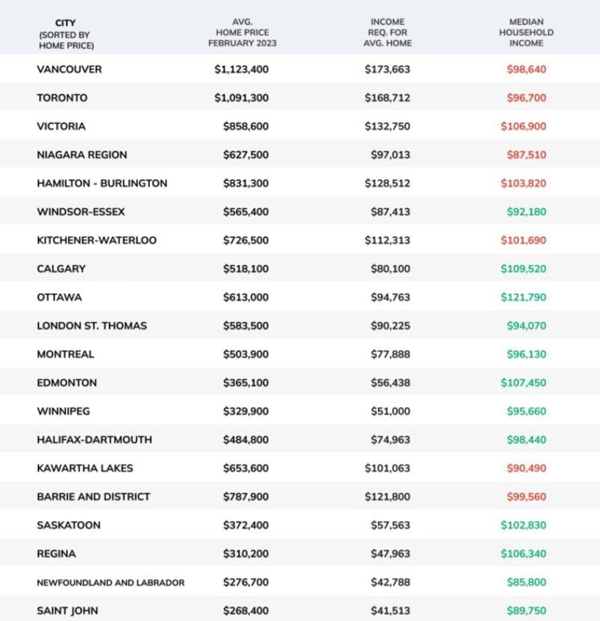Click the INCOME REQ. FOR AVG. HOME header
The width and height of the screenshot is (600, 621).
(x=388, y=32)
